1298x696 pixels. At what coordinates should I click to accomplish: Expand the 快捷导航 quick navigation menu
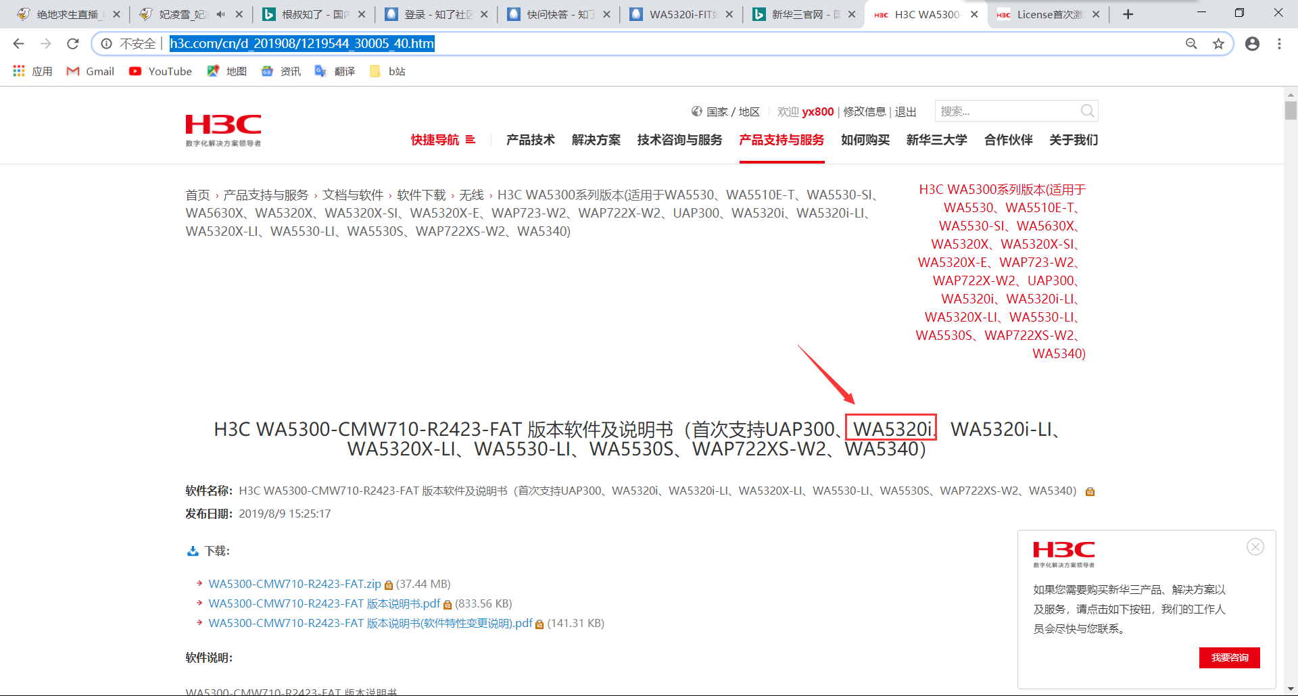point(443,140)
